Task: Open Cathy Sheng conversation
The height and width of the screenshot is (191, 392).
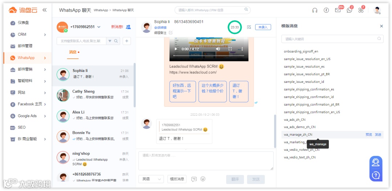Action: click(x=93, y=95)
